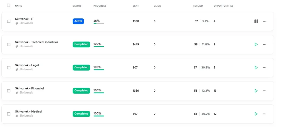Click the Active status badge
Viewport: 281px width, 128px height.
point(78,21)
